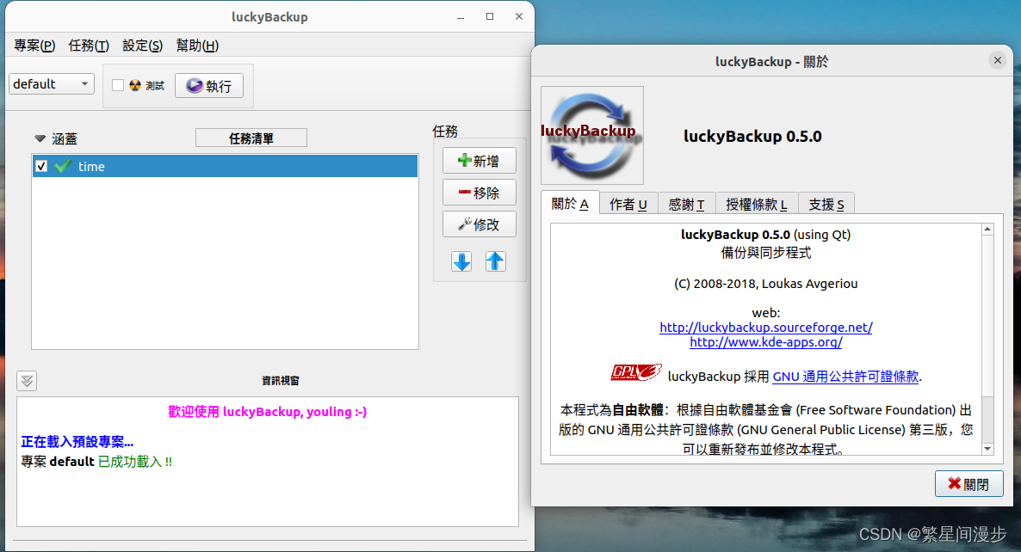The height and width of the screenshot is (552, 1021).
Task: Click the 備份與同步程式 description text
Action: [x=766, y=253]
